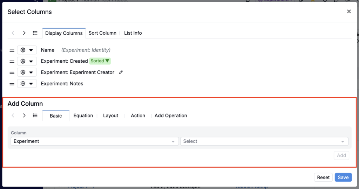Image resolution: width=359 pixels, height=189 pixels.
Task: Switch to the List Info tab
Action: tap(133, 33)
